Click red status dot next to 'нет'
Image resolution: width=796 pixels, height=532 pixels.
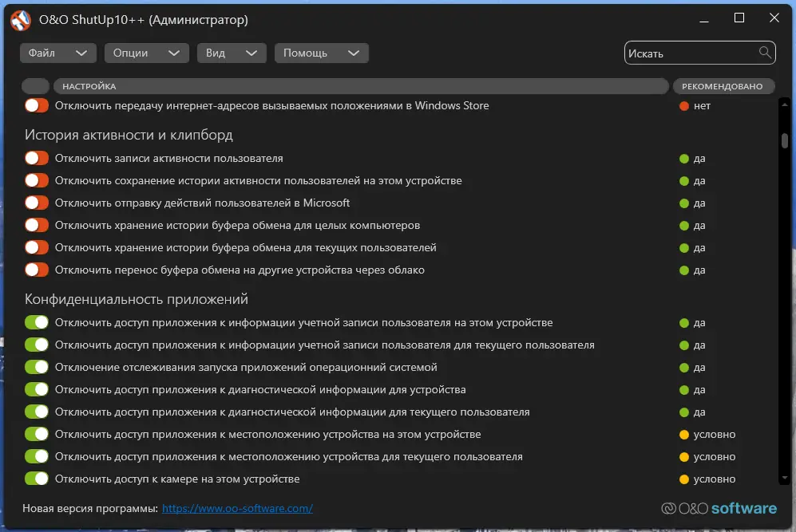[683, 106]
